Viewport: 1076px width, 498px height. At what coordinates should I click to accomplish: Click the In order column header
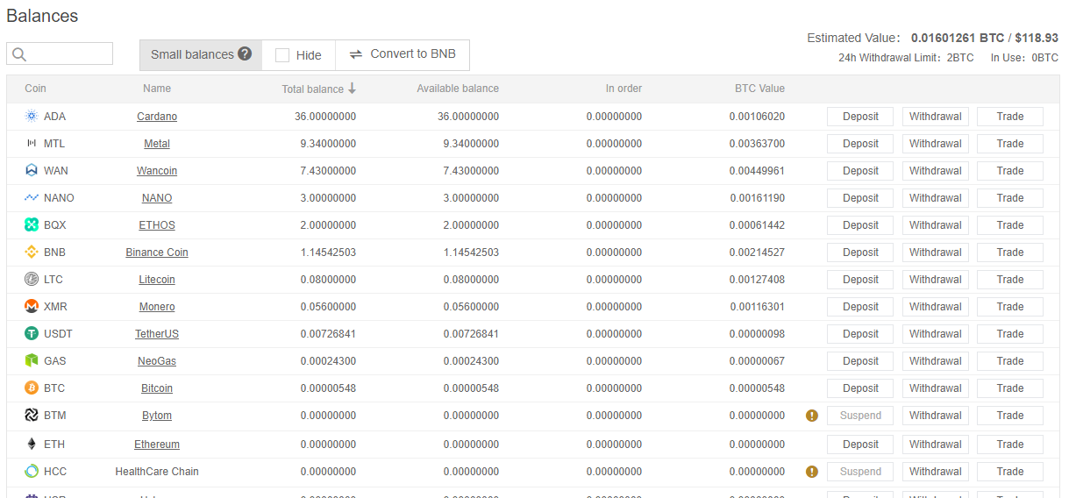tap(624, 89)
